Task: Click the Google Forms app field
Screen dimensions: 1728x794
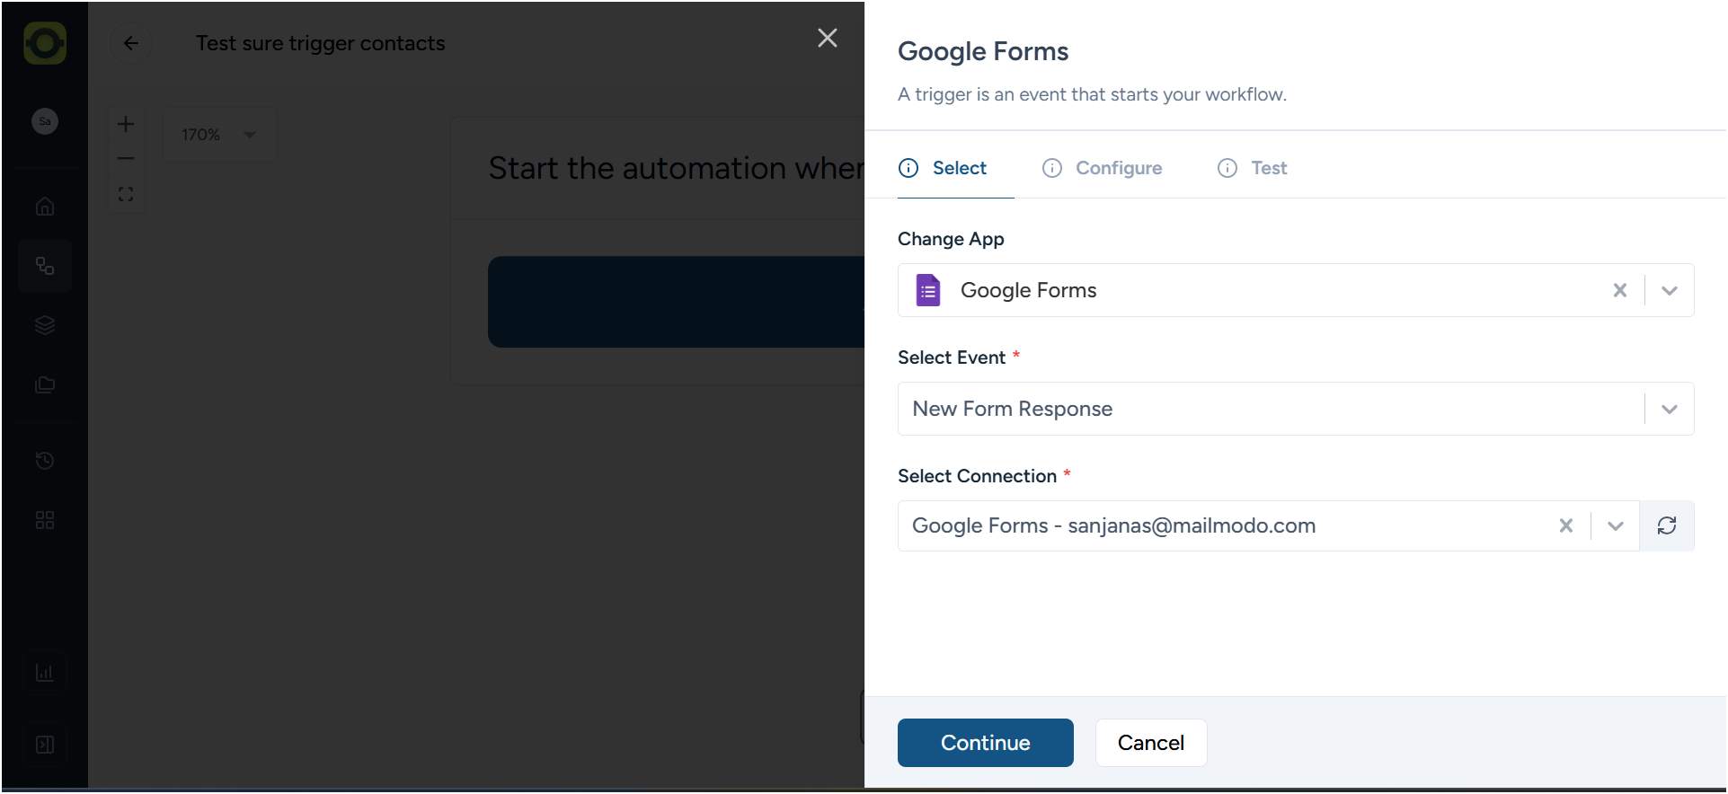Action: point(1296,290)
